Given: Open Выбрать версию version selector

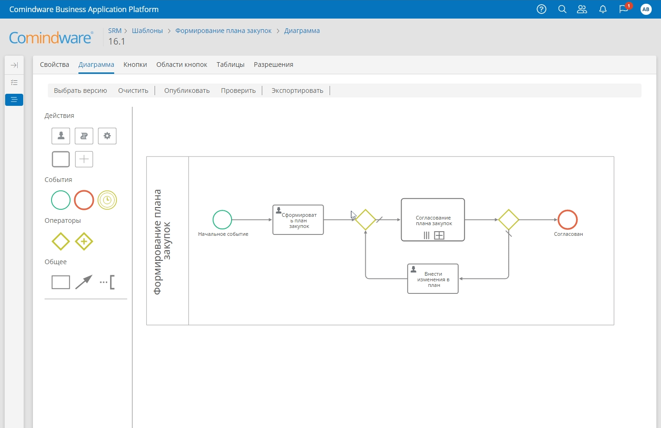Looking at the screenshot, I should pyautogui.click(x=80, y=91).
